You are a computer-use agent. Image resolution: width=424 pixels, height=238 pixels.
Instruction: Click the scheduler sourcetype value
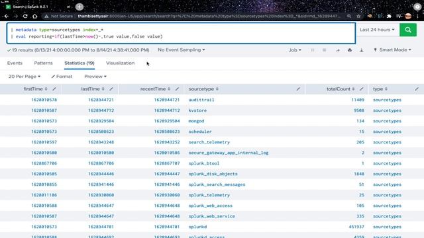200,132
